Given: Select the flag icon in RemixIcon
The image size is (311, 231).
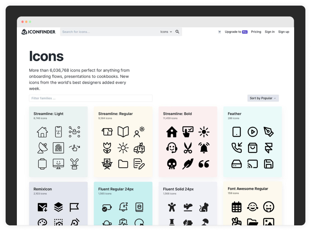Looking at the screenshot, I should point(75,207).
